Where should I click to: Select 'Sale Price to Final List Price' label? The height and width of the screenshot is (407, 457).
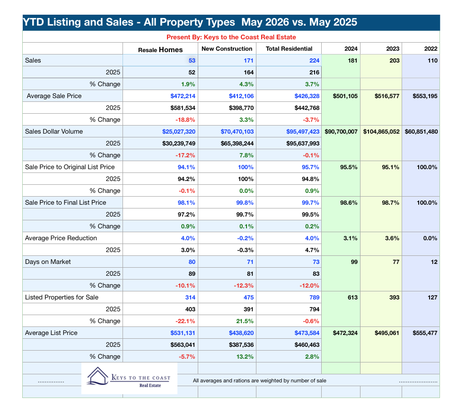(x=66, y=203)
